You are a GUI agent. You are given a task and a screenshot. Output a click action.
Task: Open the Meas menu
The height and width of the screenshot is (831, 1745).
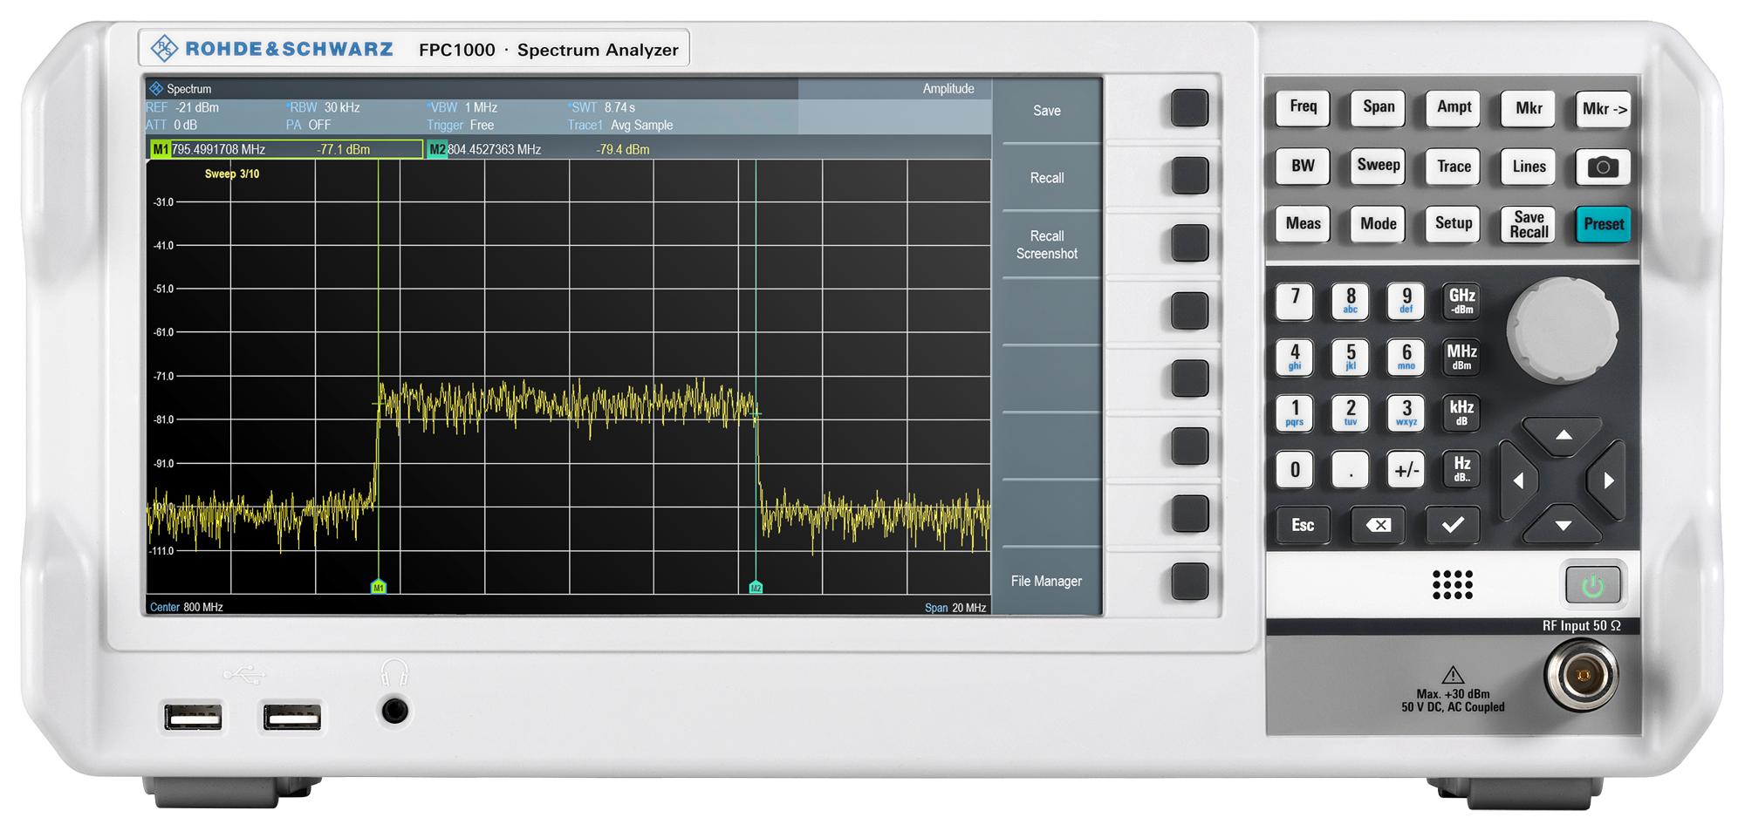click(1302, 224)
